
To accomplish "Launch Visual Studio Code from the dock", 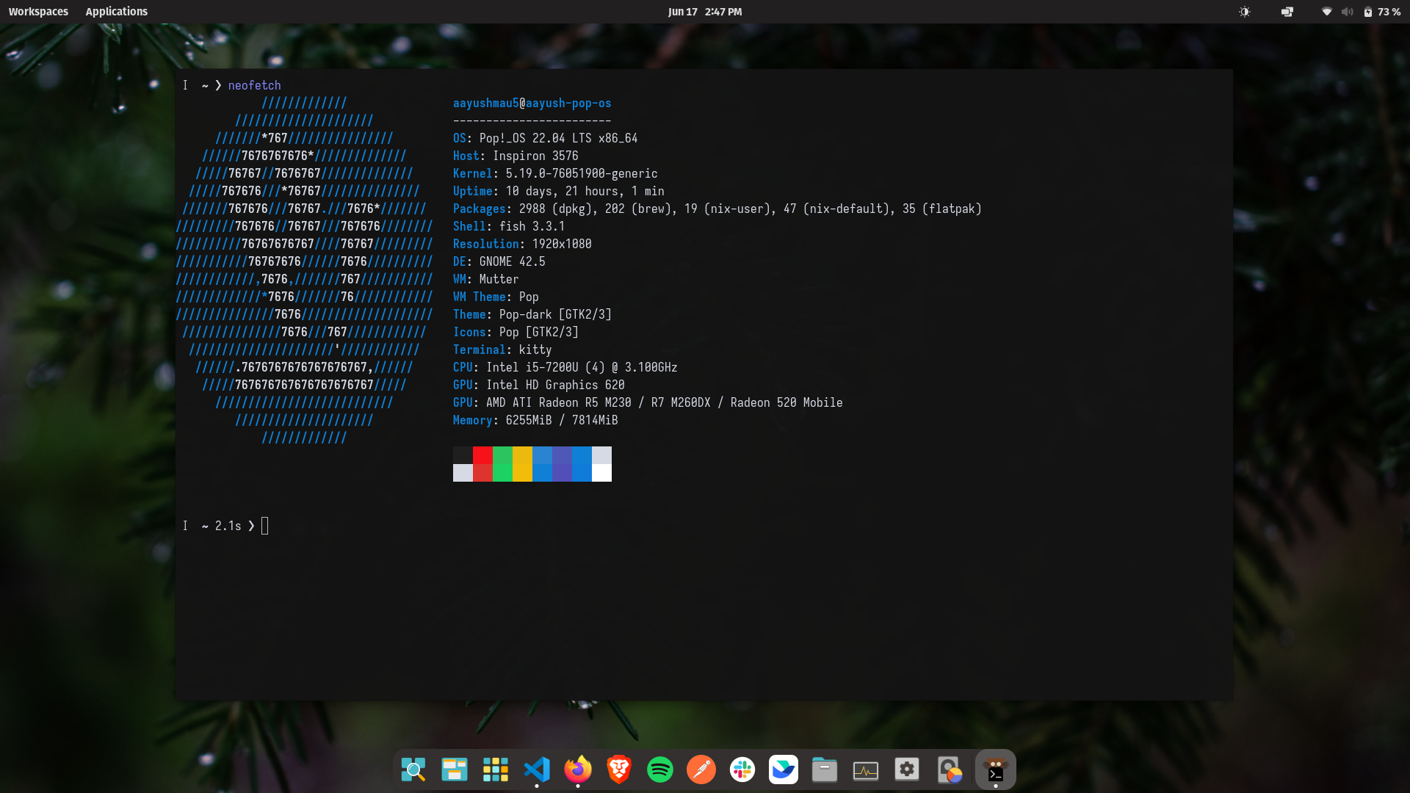I will [x=537, y=770].
